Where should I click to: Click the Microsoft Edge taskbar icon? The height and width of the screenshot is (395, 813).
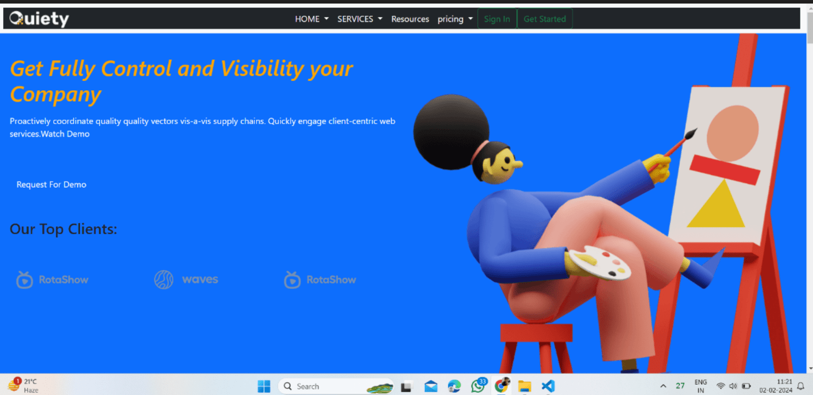click(x=454, y=386)
